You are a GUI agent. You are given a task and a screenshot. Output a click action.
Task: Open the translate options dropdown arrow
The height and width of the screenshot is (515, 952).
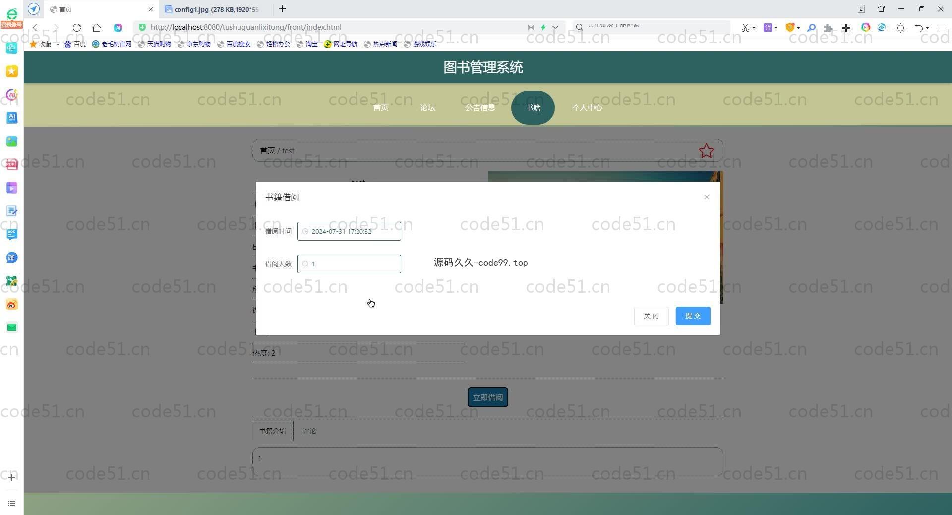click(776, 28)
